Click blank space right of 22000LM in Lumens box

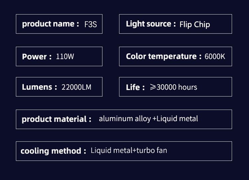(97, 87)
